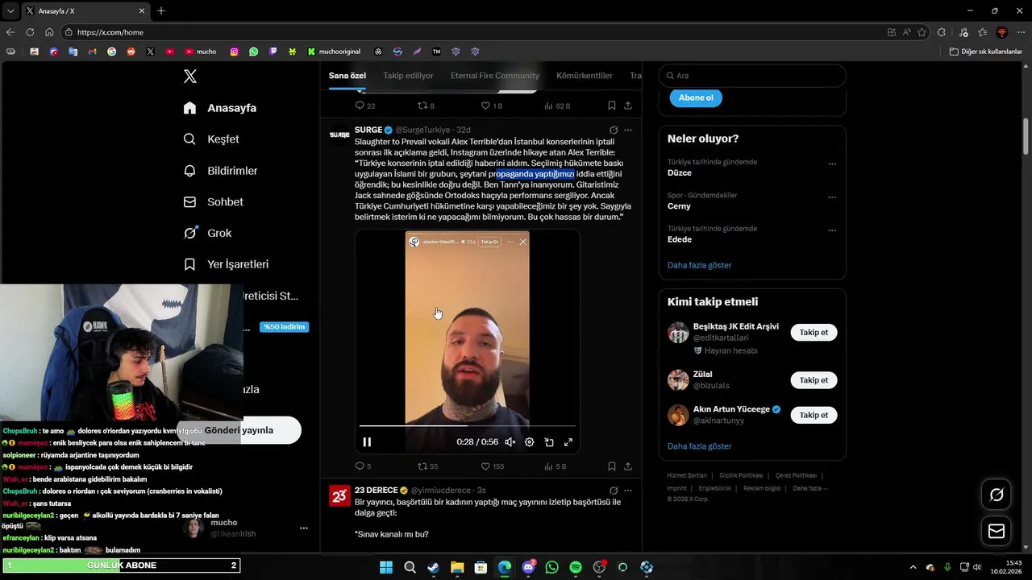Open floating messages envelope button
1032x580 pixels.
[x=997, y=531]
